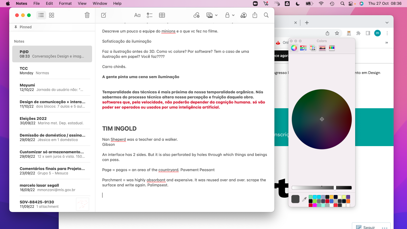Click the TIM INGOLD heading

119,129
